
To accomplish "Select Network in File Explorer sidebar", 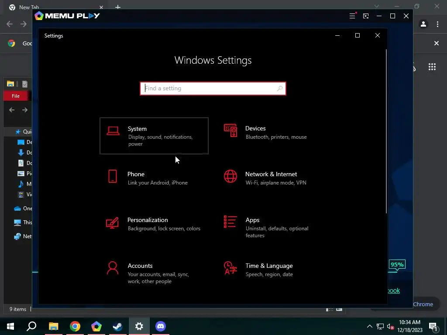I will 23,236.
